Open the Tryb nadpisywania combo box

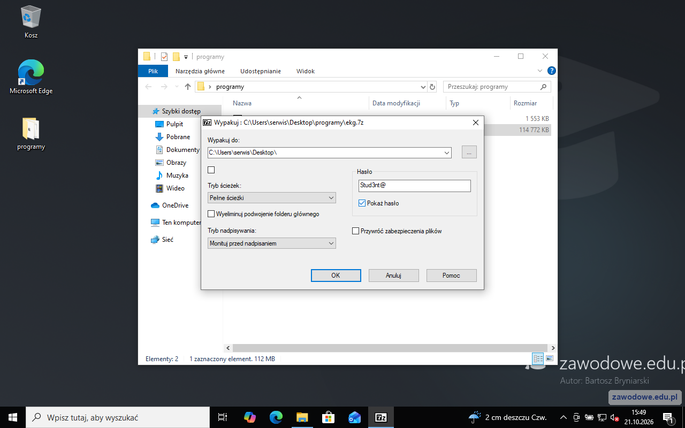272,243
